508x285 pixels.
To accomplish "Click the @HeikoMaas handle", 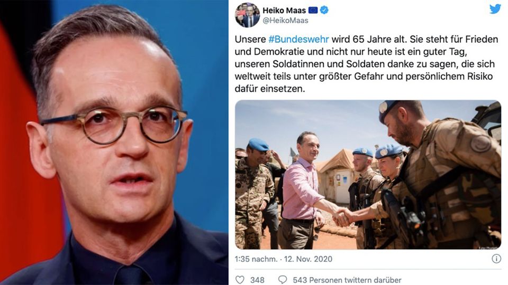I will click(285, 21).
